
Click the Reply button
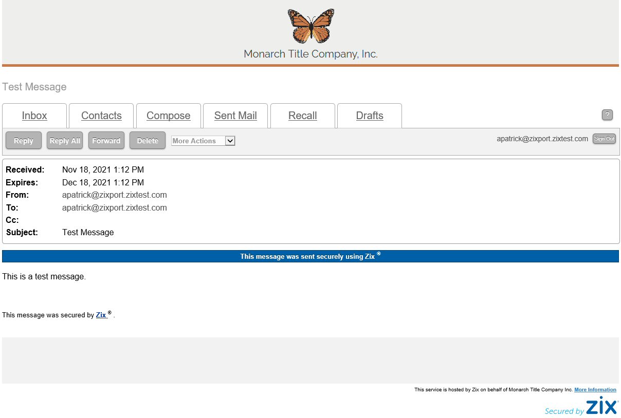pos(24,141)
